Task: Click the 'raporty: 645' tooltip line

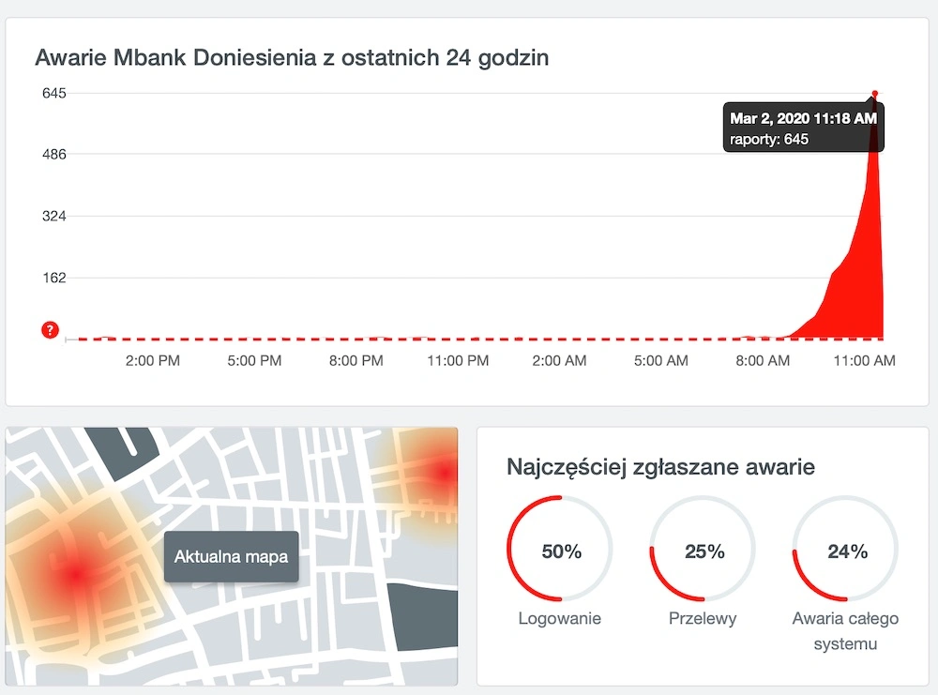Action: click(769, 140)
